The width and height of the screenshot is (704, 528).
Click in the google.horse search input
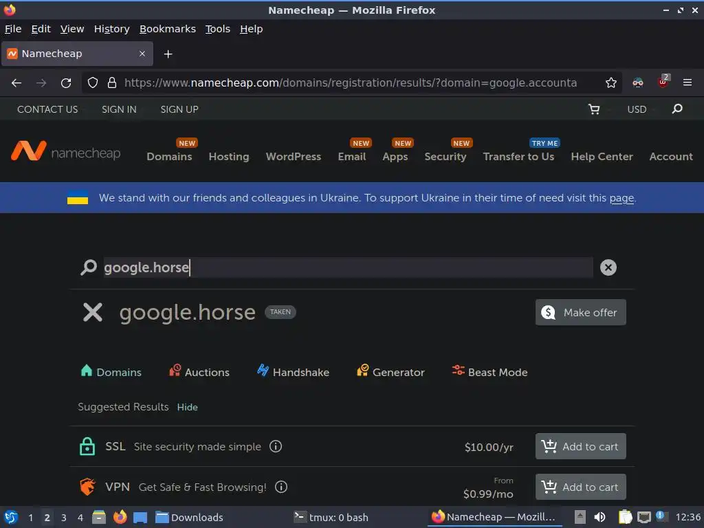tap(348, 267)
